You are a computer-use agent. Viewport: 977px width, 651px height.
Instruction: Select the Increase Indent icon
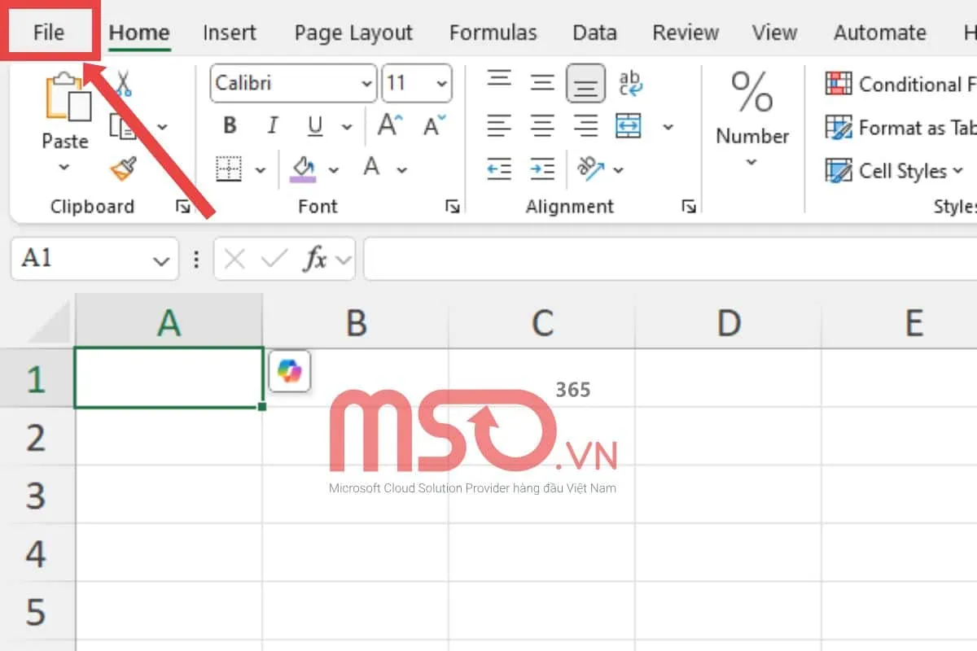coord(542,168)
